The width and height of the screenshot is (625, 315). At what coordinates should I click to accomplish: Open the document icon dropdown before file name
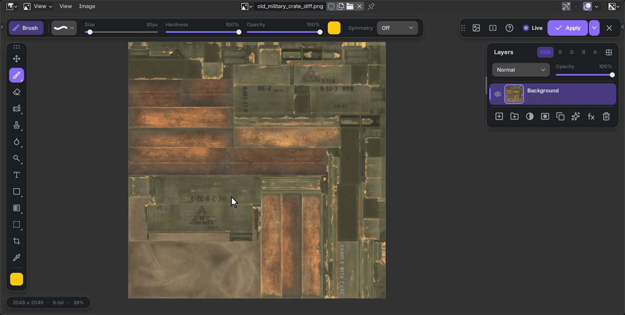click(247, 6)
